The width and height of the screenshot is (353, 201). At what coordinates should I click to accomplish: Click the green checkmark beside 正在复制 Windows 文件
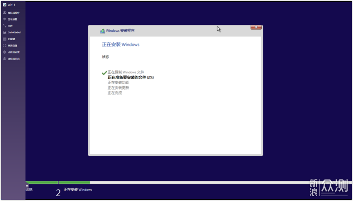[104, 72]
